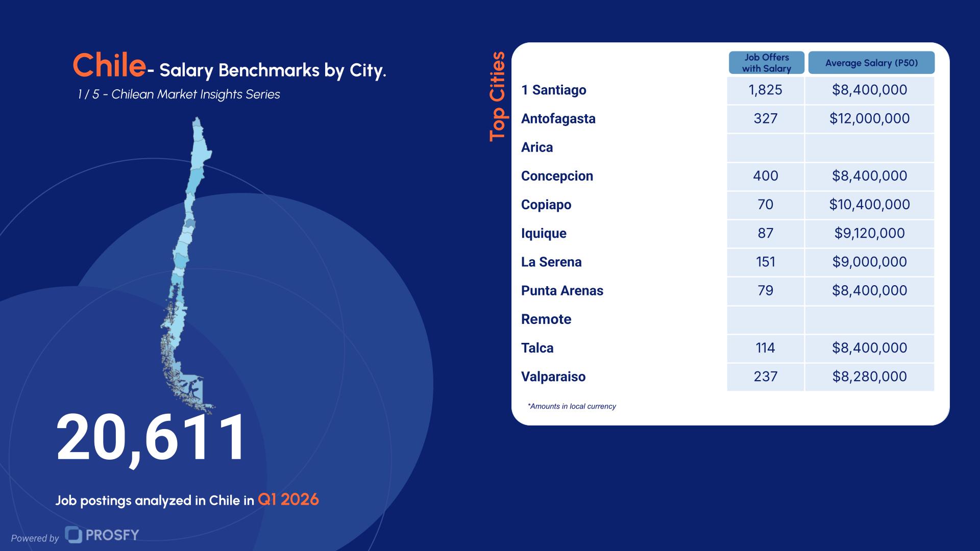
Task: Click the orange 'Q1 2026' text
Action: (x=288, y=499)
